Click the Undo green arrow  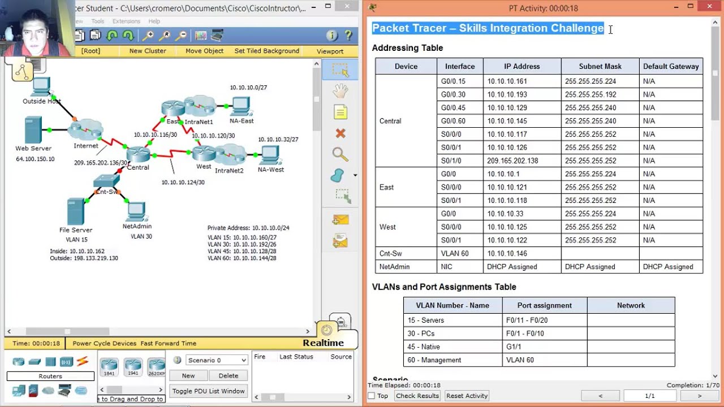click(x=112, y=36)
